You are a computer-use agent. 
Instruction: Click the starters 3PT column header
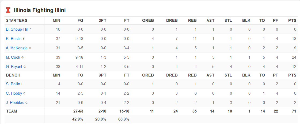pyautogui.click(x=102, y=21)
